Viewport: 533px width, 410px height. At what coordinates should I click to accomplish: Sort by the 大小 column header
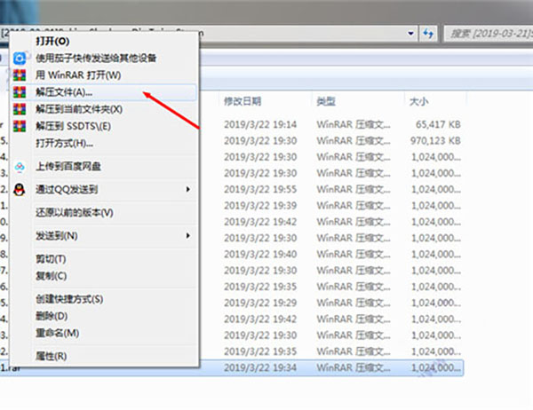tap(418, 101)
